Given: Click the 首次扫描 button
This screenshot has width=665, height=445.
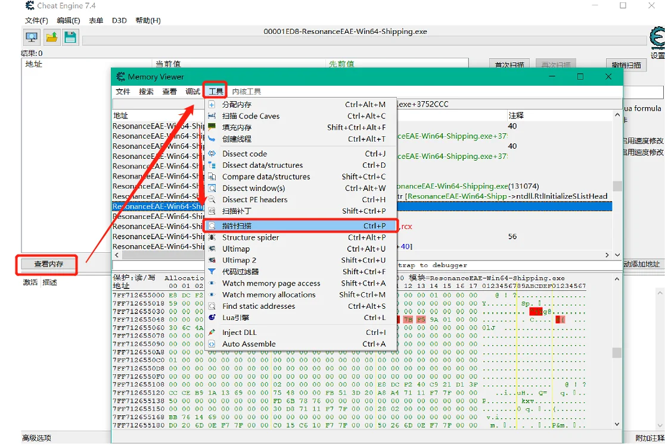Looking at the screenshot, I should click(x=509, y=65).
